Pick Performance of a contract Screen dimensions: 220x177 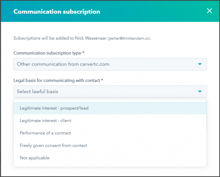point(45,133)
